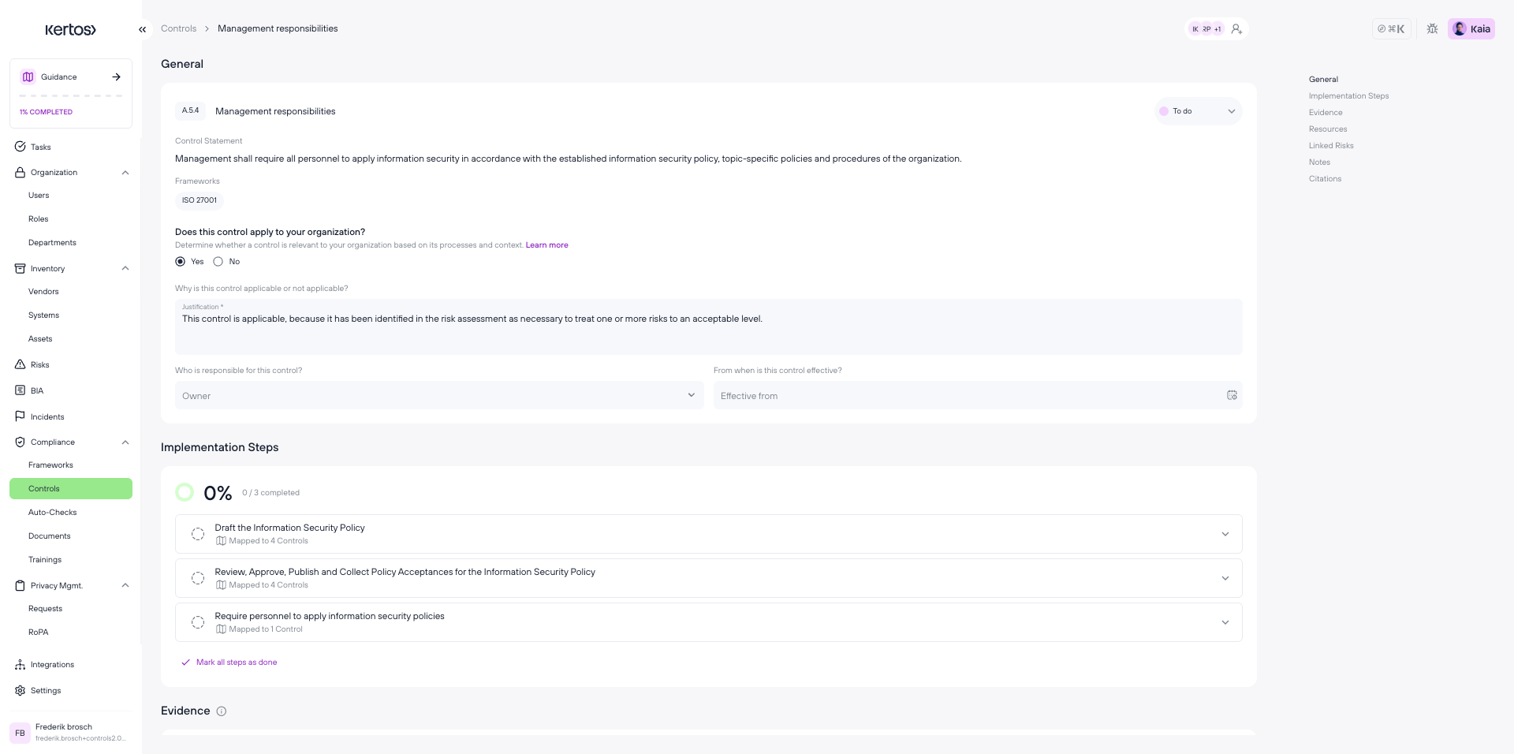Mark Review, Approve, Publish step circle done
The height and width of the screenshot is (754, 1514).
[198, 578]
